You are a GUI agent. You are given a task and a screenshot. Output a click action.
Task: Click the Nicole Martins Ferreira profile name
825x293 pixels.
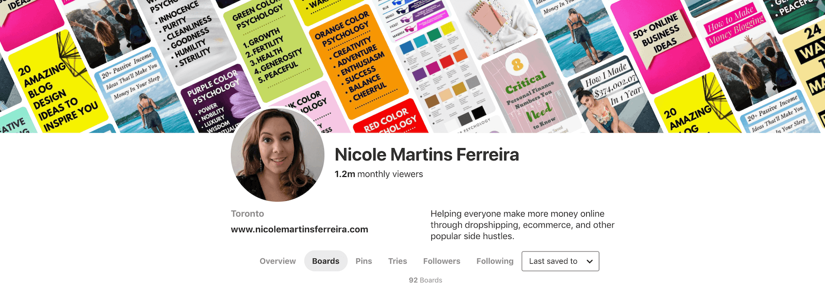(427, 154)
